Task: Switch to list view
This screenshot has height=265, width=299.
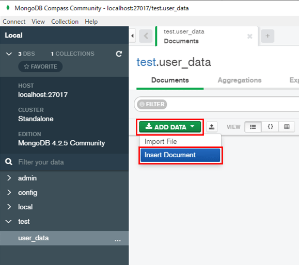Action: point(253,127)
